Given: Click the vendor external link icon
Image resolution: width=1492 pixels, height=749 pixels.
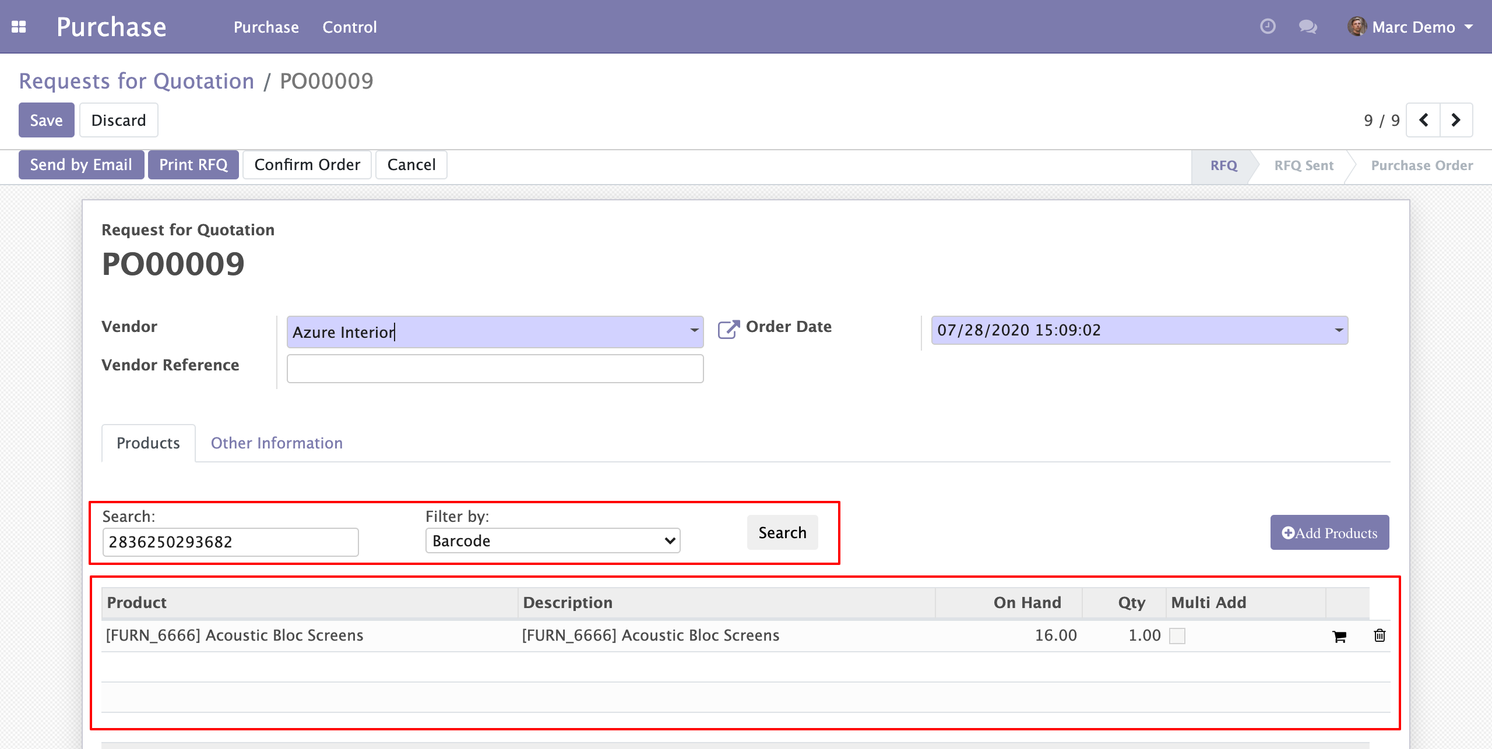Looking at the screenshot, I should 728,330.
